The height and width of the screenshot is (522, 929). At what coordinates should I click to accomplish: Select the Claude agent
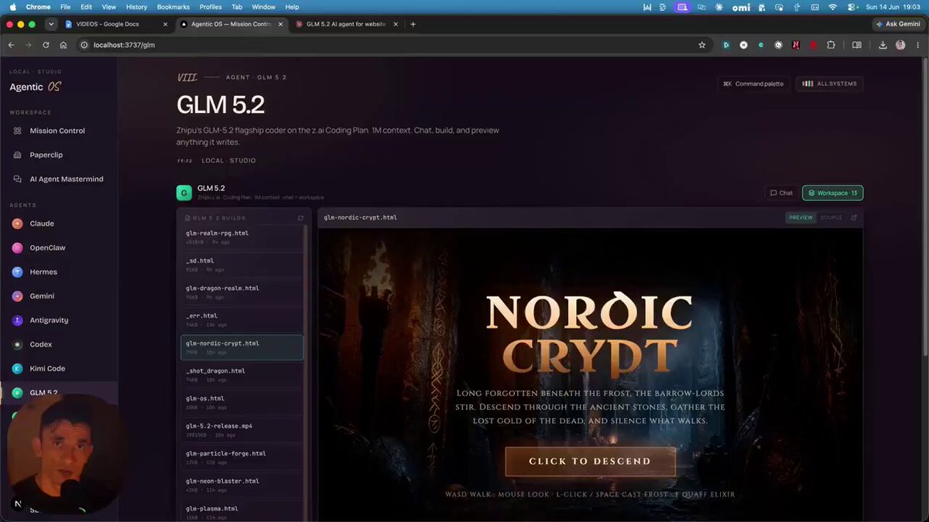pyautogui.click(x=59, y=223)
